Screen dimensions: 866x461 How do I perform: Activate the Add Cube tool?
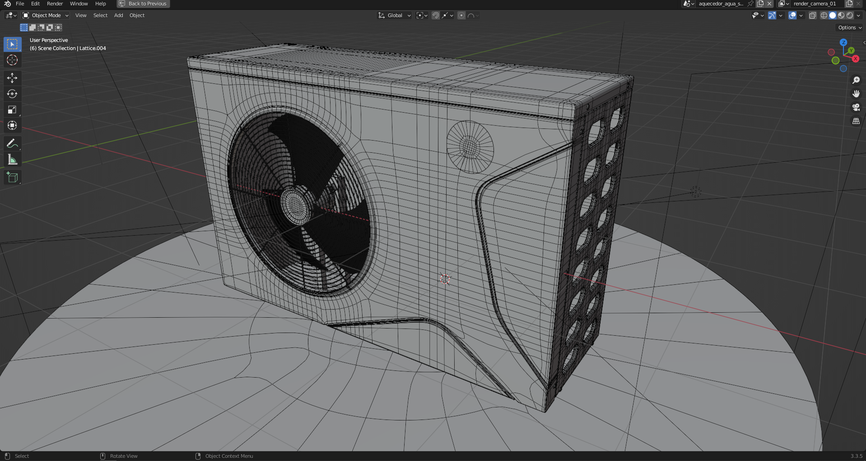(12, 177)
